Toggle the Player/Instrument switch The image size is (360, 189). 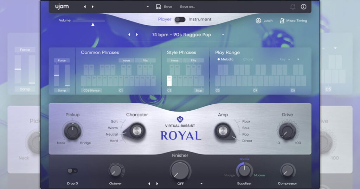(180, 19)
